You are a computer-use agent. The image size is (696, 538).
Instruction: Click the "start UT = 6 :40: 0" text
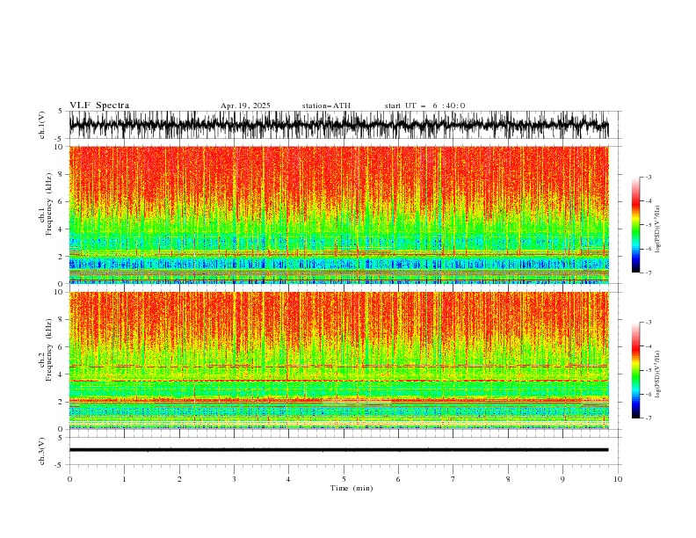click(424, 105)
